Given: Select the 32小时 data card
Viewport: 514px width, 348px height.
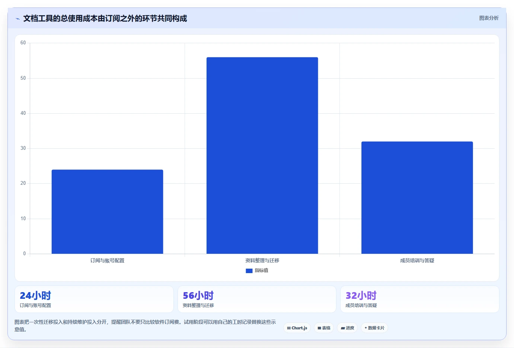Looking at the screenshot, I should (420, 299).
